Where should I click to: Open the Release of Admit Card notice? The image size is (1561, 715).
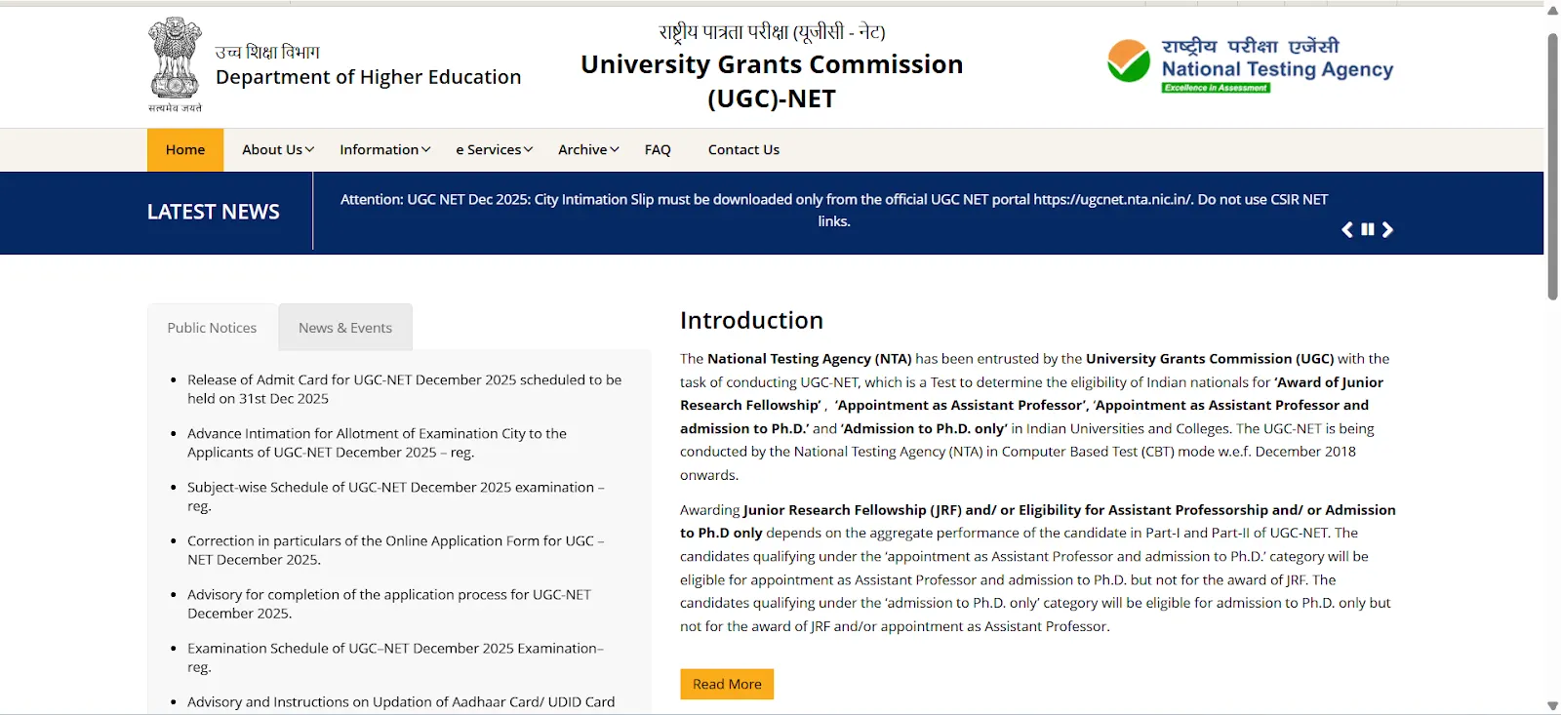tap(404, 389)
